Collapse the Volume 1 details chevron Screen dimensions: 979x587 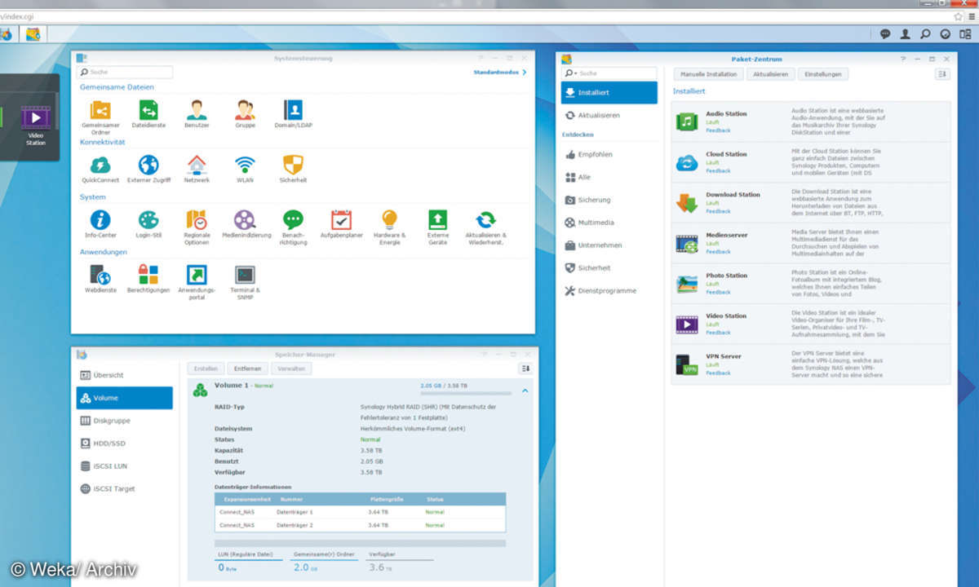click(525, 391)
